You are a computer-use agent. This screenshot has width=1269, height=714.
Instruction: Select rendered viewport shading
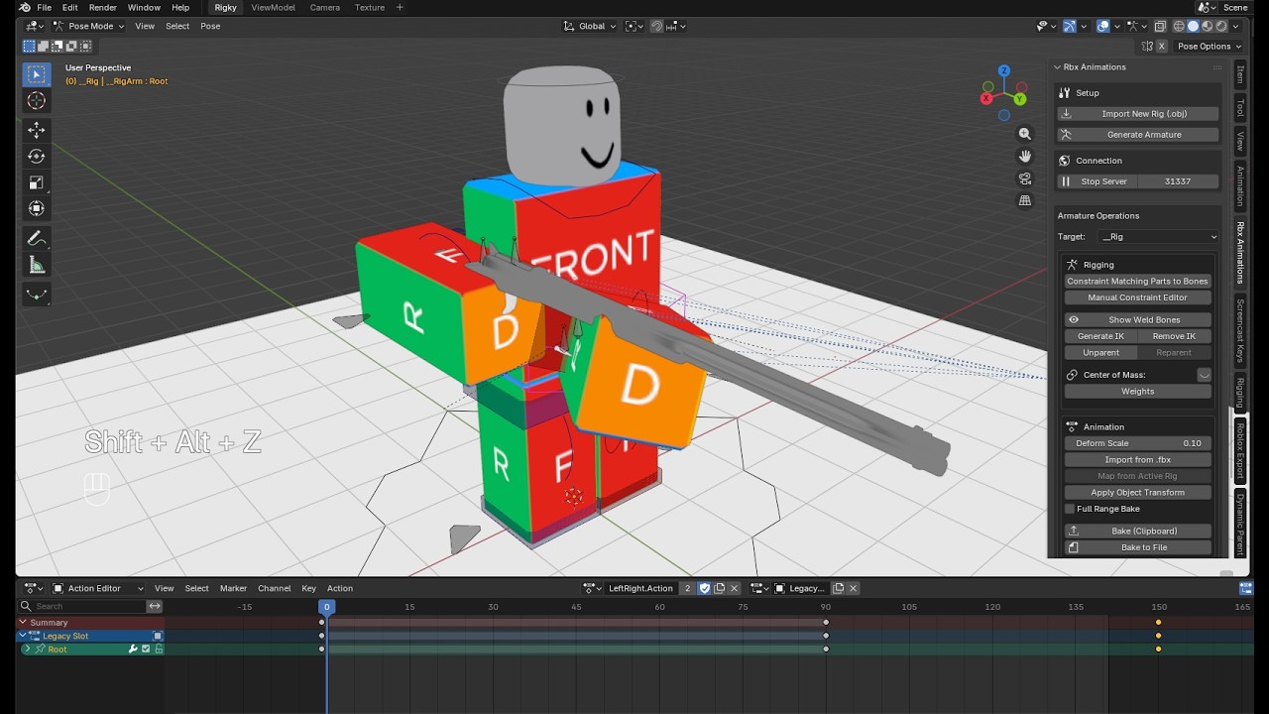click(1221, 26)
